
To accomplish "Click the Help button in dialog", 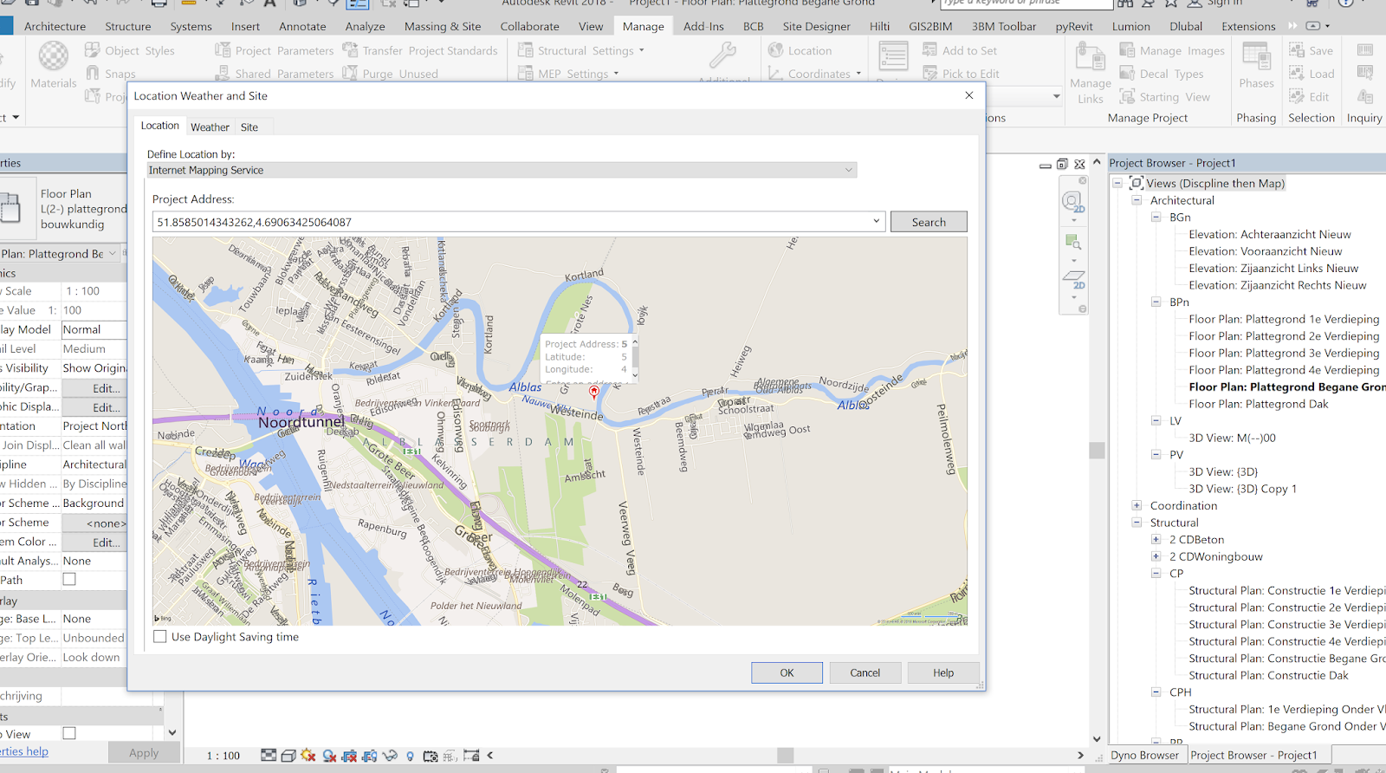I will [943, 672].
